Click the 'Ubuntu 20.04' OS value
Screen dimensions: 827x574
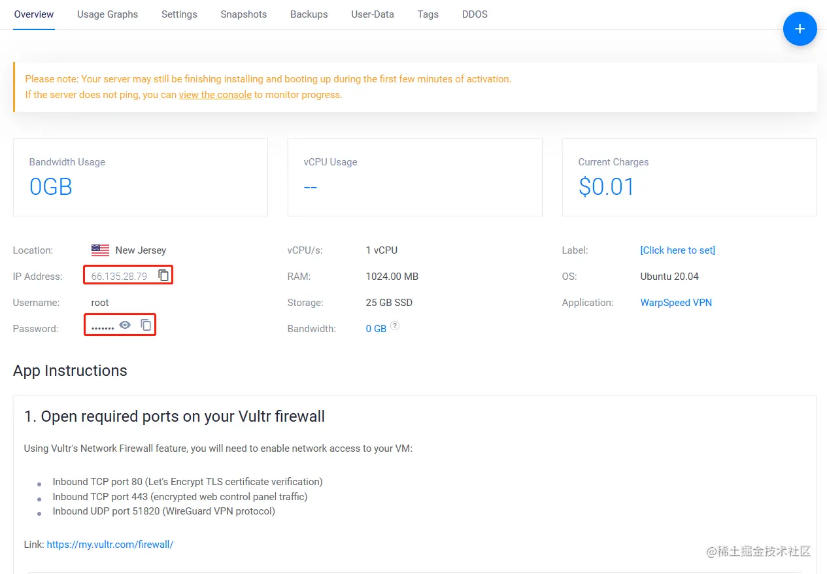point(669,277)
